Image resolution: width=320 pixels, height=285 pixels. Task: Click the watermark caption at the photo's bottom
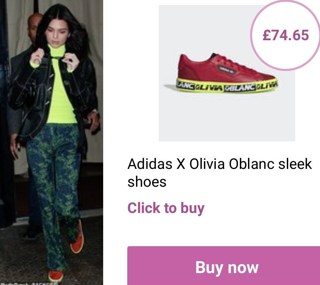click(29, 283)
